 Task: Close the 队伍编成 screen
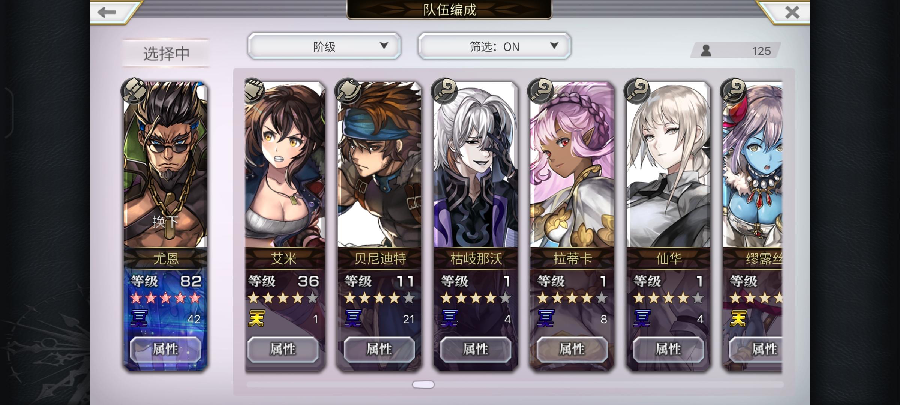792,12
